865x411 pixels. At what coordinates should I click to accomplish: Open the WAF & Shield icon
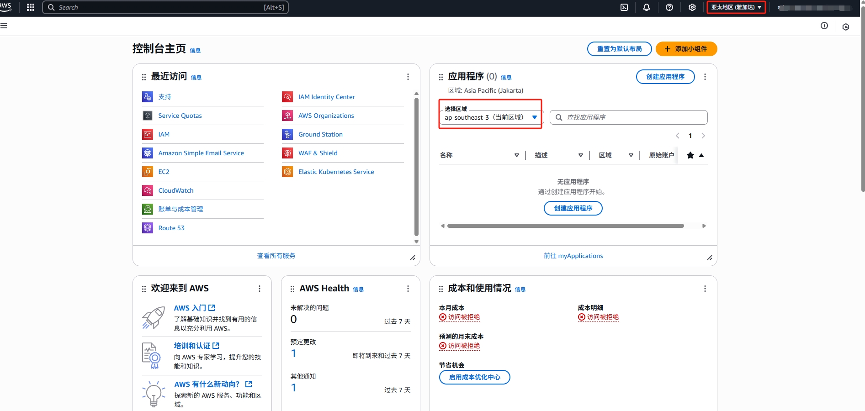click(x=287, y=153)
